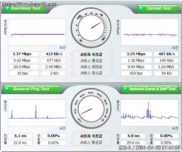Click the upper 사용자 측정값 label

[91, 55]
